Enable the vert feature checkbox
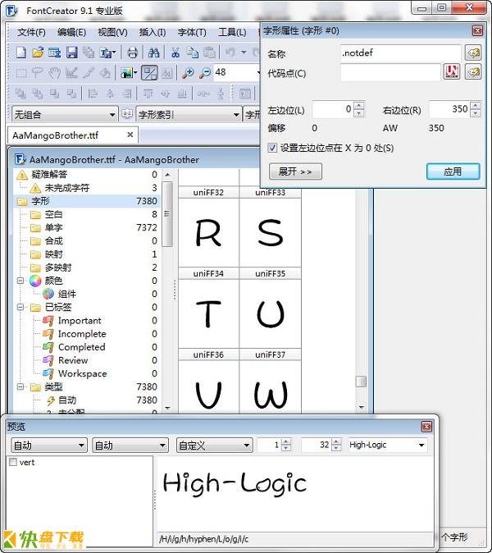 pyautogui.click(x=13, y=462)
